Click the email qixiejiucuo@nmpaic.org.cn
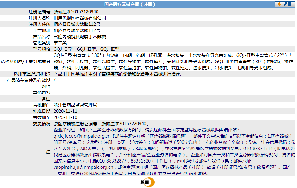 point(82,136)
